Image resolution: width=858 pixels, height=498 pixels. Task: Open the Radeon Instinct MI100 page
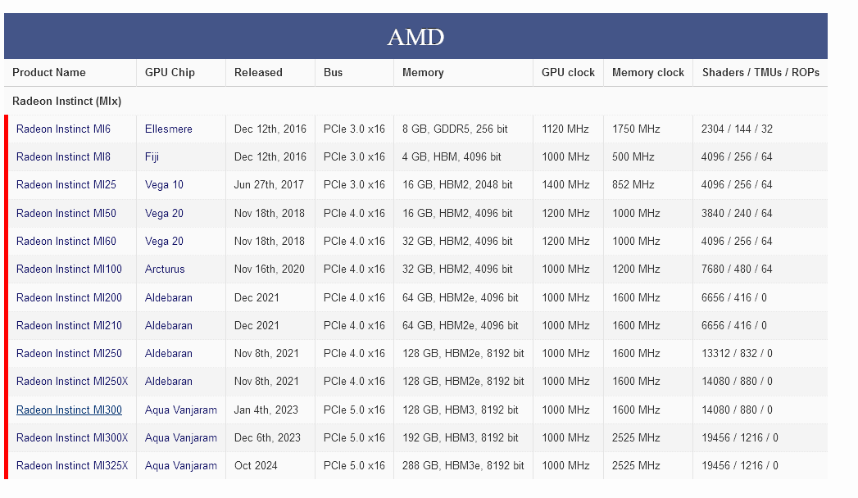pos(69,269)
